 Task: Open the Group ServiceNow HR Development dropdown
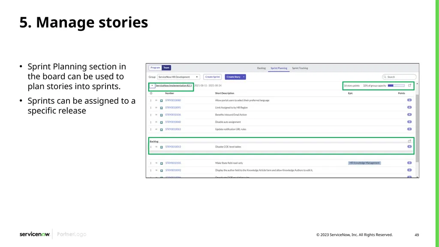click(178, 77)
